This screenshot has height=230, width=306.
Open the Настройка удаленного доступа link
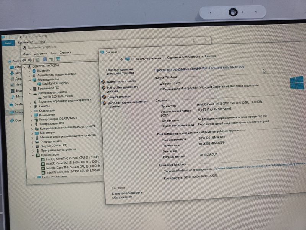coord(122,89)
